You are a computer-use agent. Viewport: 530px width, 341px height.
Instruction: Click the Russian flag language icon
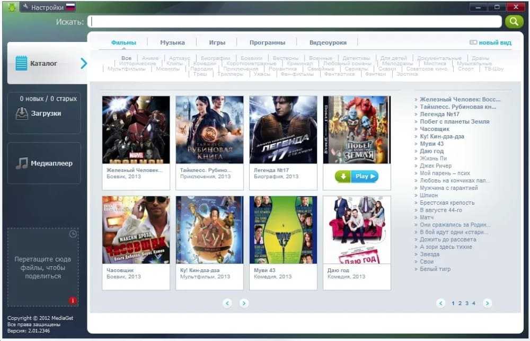pos(70,7)
